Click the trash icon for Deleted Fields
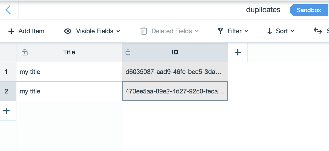 [144, 31]
